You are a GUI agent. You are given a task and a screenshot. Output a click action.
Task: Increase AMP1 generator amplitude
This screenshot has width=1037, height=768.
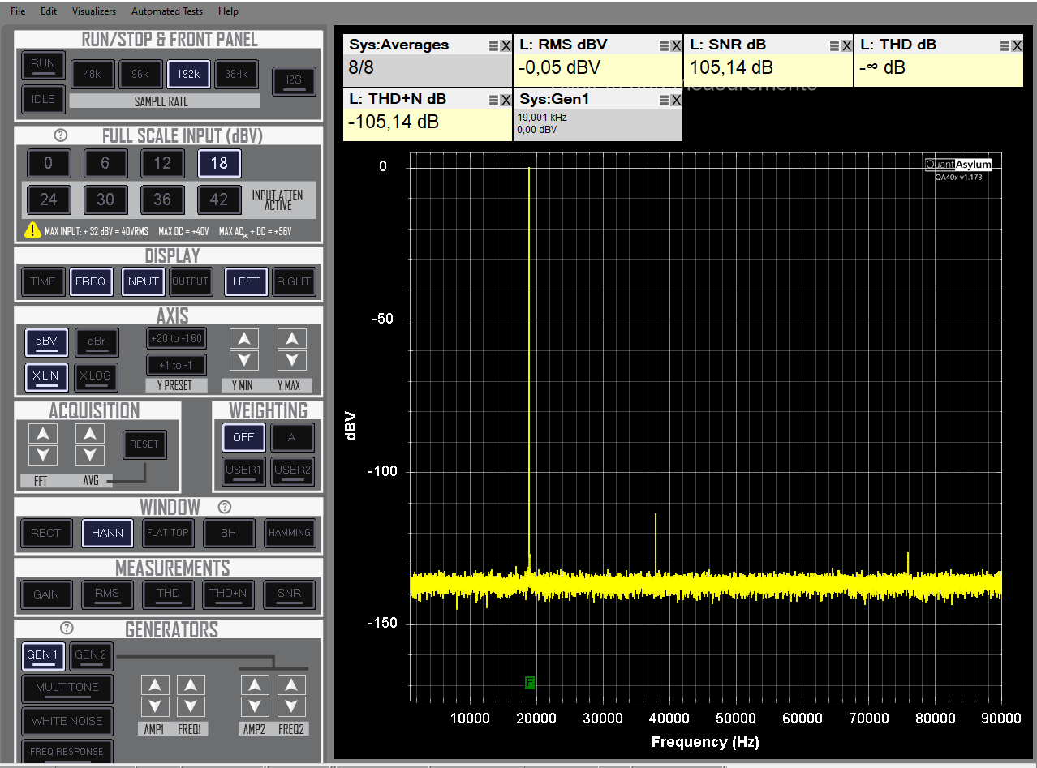[156, 685]
